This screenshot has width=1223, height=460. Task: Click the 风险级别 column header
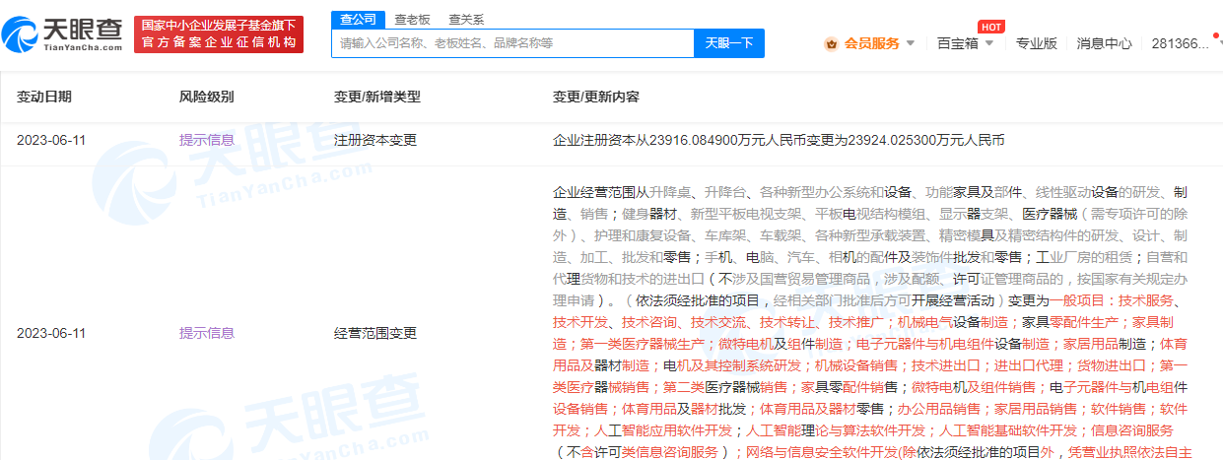point(206,97)
